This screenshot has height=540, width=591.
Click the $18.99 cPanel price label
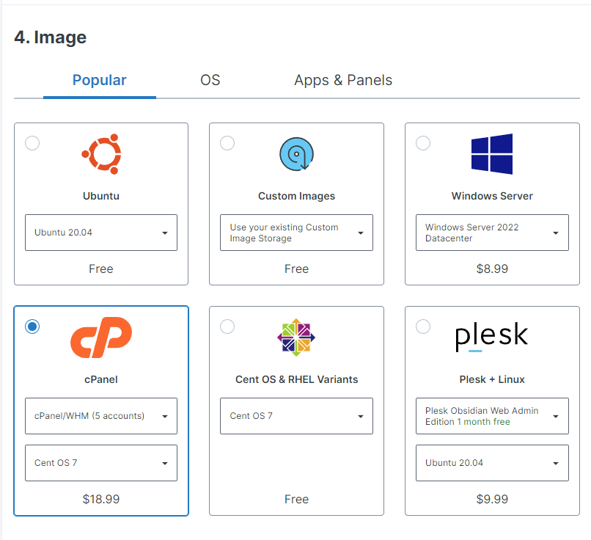[x=101, y=499]
